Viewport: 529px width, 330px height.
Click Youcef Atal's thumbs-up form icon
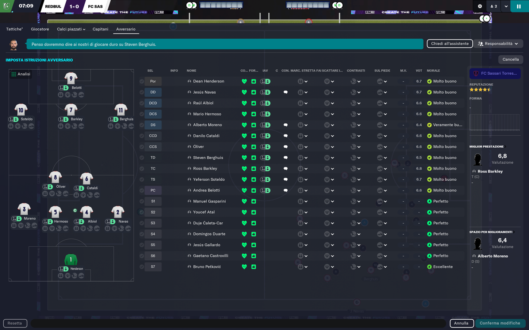coord(254,212)
